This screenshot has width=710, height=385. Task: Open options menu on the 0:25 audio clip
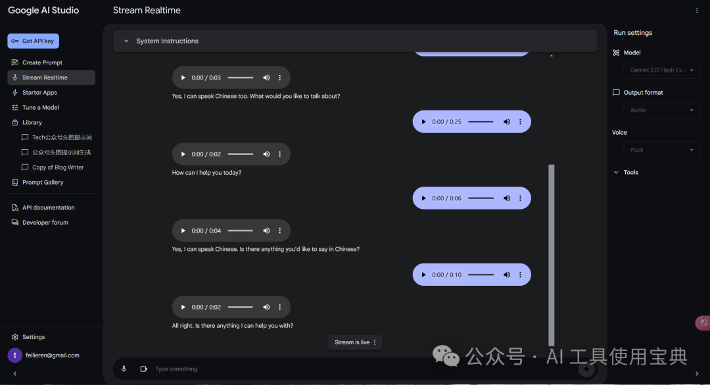pos(520,122)
